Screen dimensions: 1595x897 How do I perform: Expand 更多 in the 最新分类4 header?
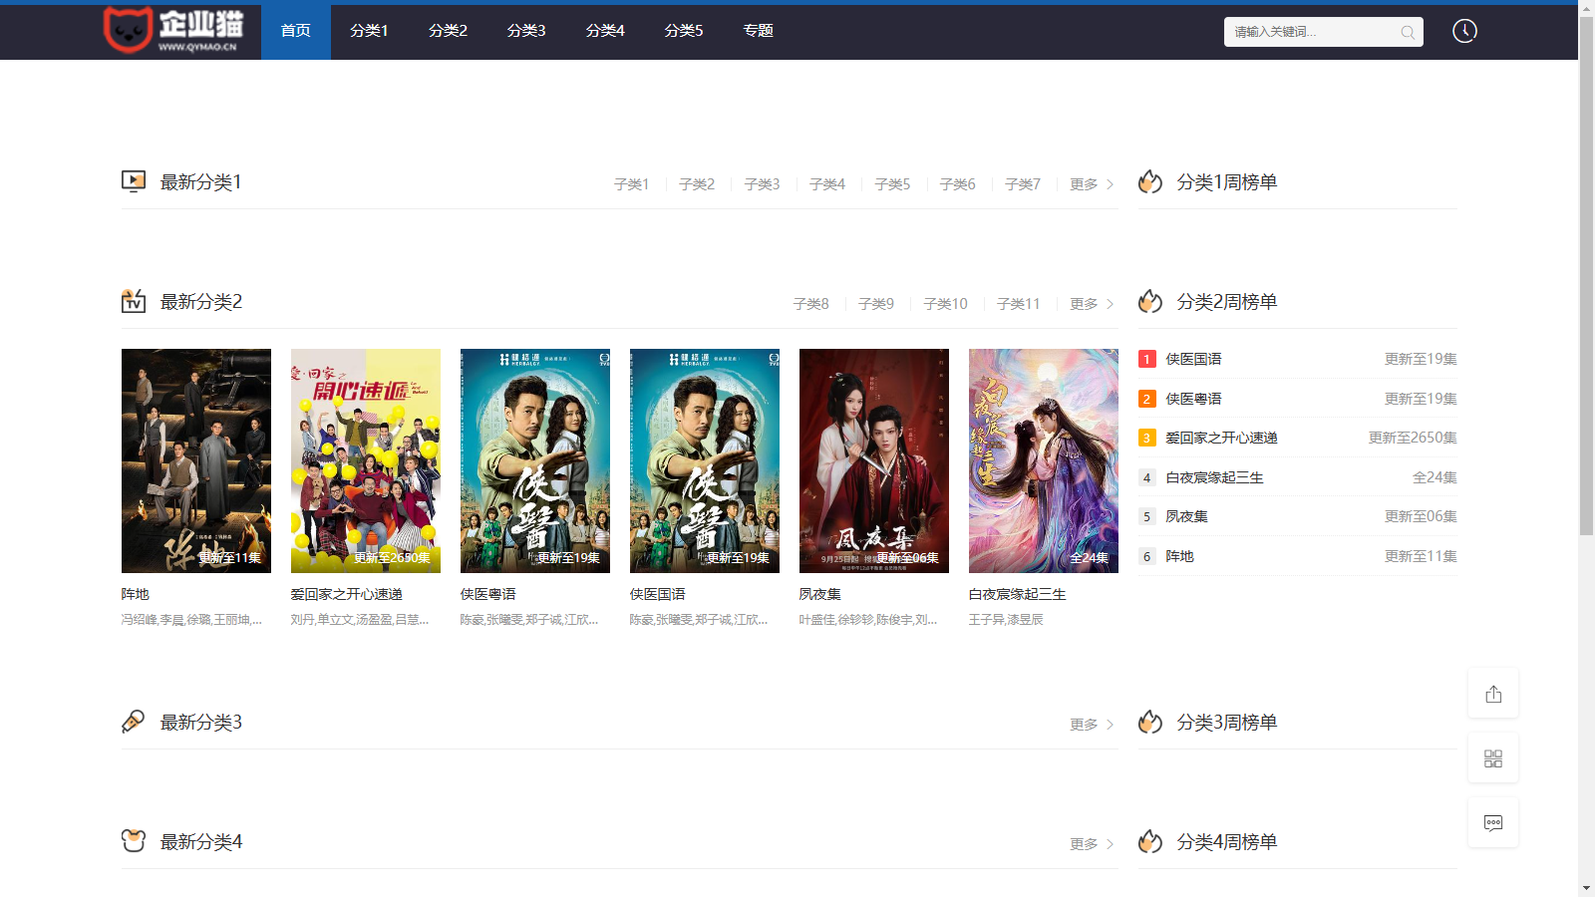1092,844
